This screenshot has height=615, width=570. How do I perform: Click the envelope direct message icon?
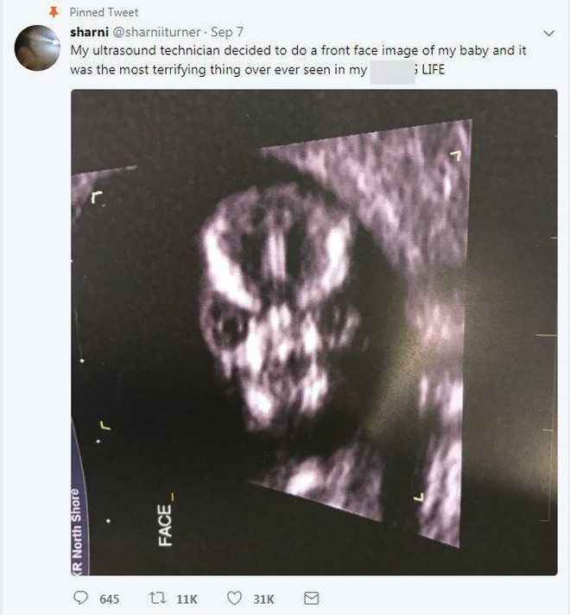(x=312, y=598)
